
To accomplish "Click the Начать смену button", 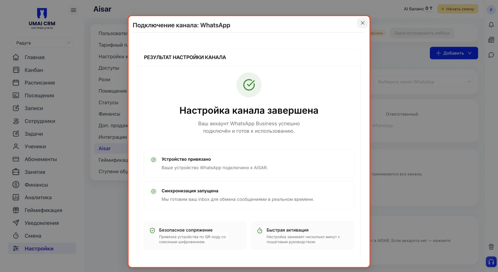I will point(458,9).
